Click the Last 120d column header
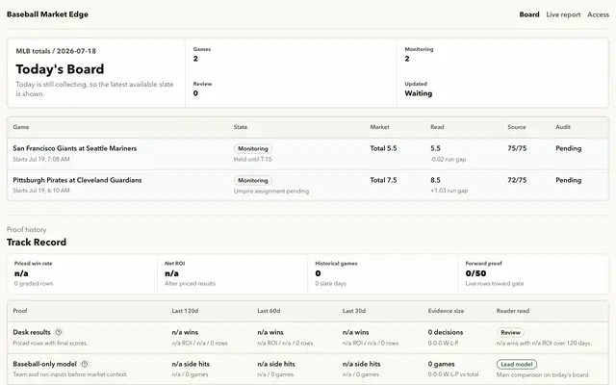Screen dimensions: 616x385 [x=185, y=311]
